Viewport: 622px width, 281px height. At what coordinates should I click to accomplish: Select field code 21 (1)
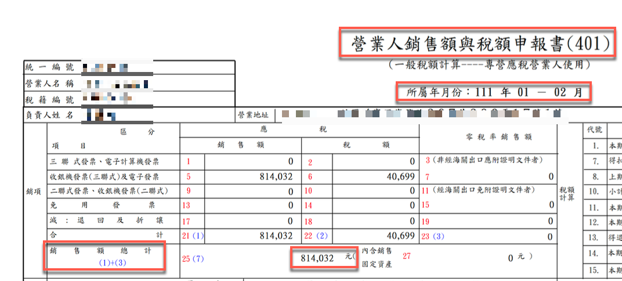click(193, 236)
